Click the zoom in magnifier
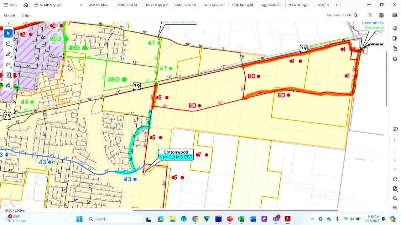Viewport: 401px width, 225px height. (395, 198)
